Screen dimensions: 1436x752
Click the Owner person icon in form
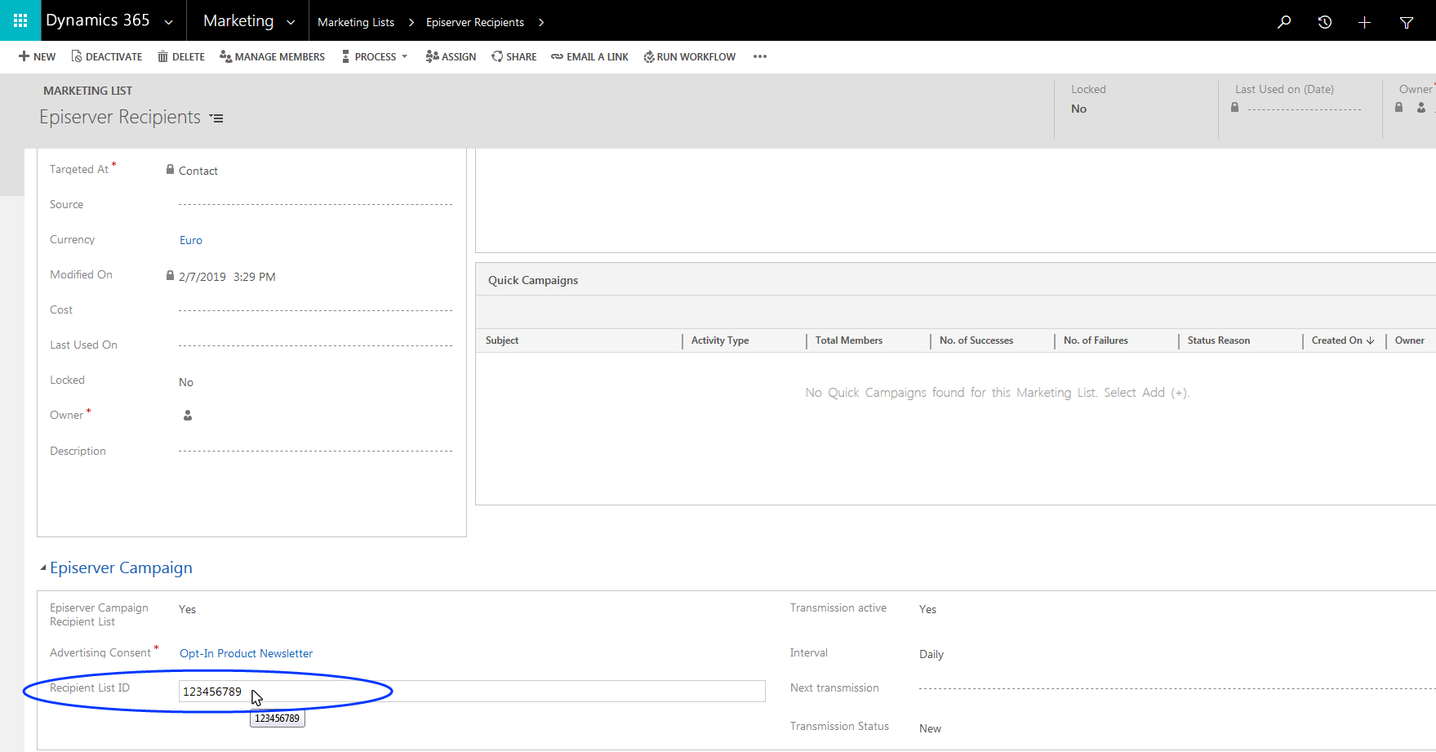pos(188,416)
